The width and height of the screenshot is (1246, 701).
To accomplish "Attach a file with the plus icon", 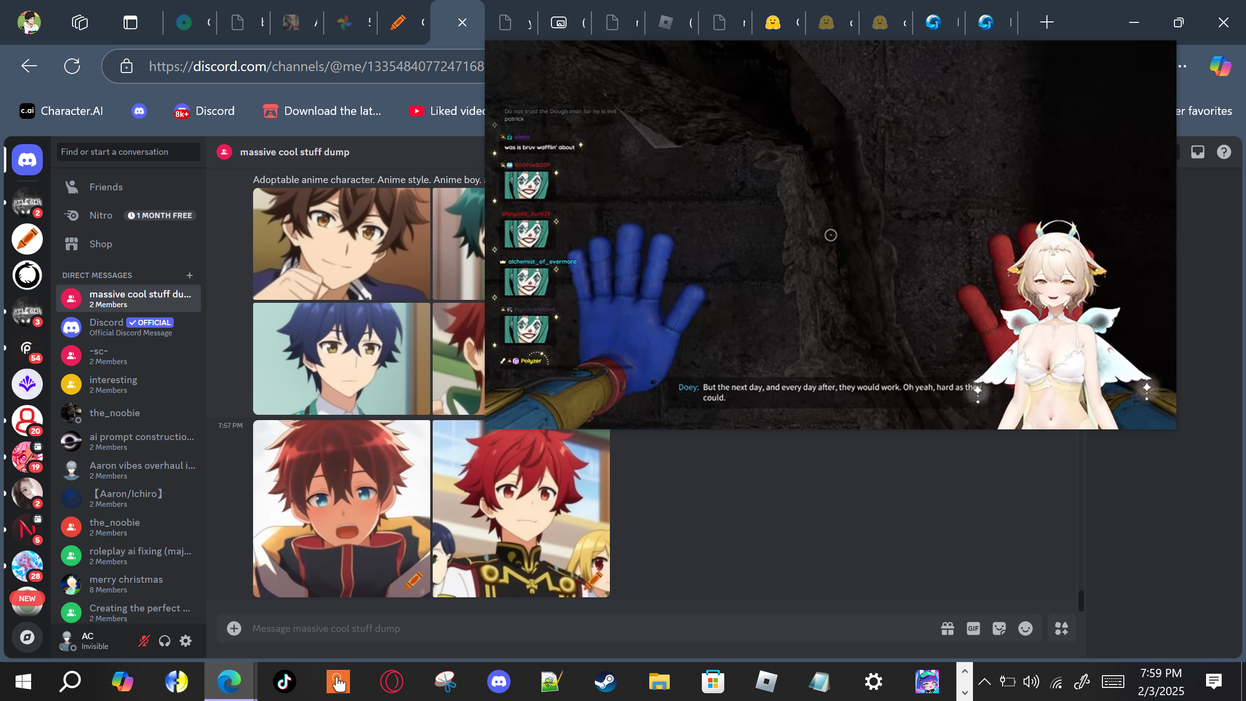I will (234, 628).
